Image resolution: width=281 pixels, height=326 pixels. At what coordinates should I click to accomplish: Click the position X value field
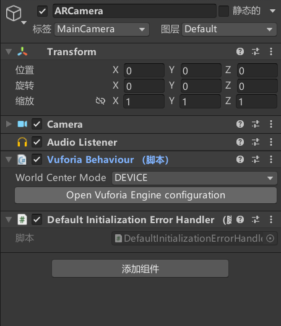click(144, 71)
